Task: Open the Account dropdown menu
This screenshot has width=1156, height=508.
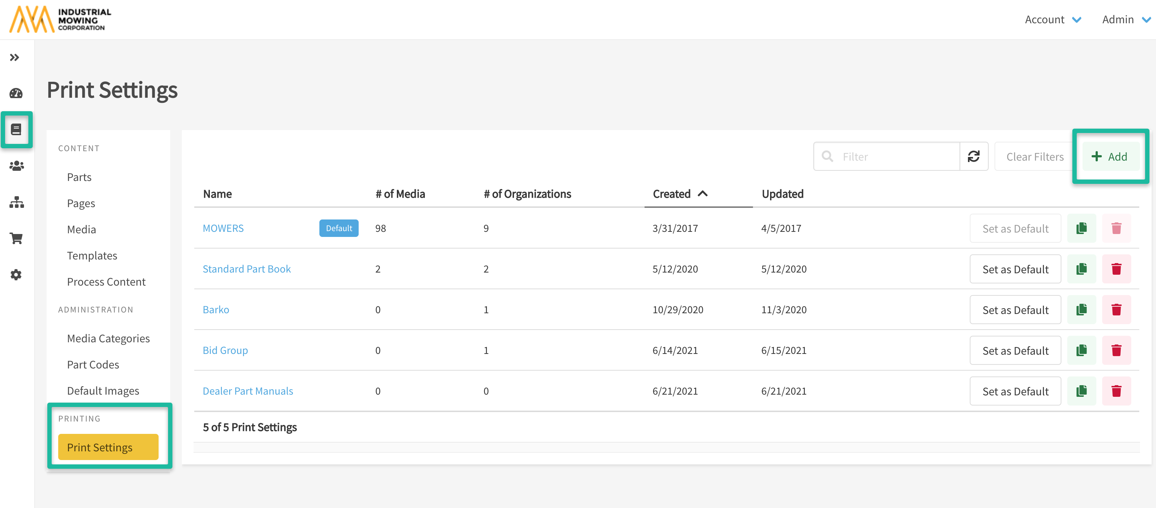Action: pos(1052,20)
